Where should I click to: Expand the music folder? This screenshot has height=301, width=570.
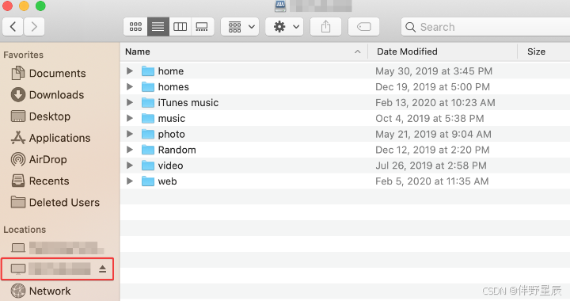coord(129,118)
